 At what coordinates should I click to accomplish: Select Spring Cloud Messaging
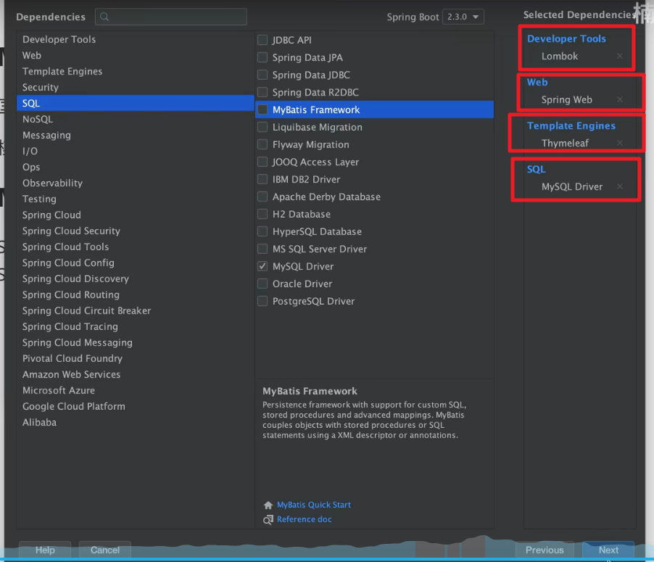(135, 342)
